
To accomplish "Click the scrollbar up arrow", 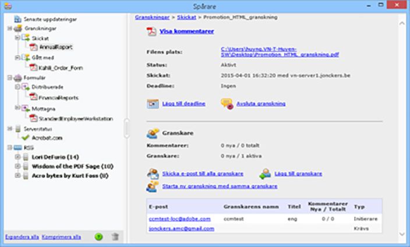I will pos(402,23).
